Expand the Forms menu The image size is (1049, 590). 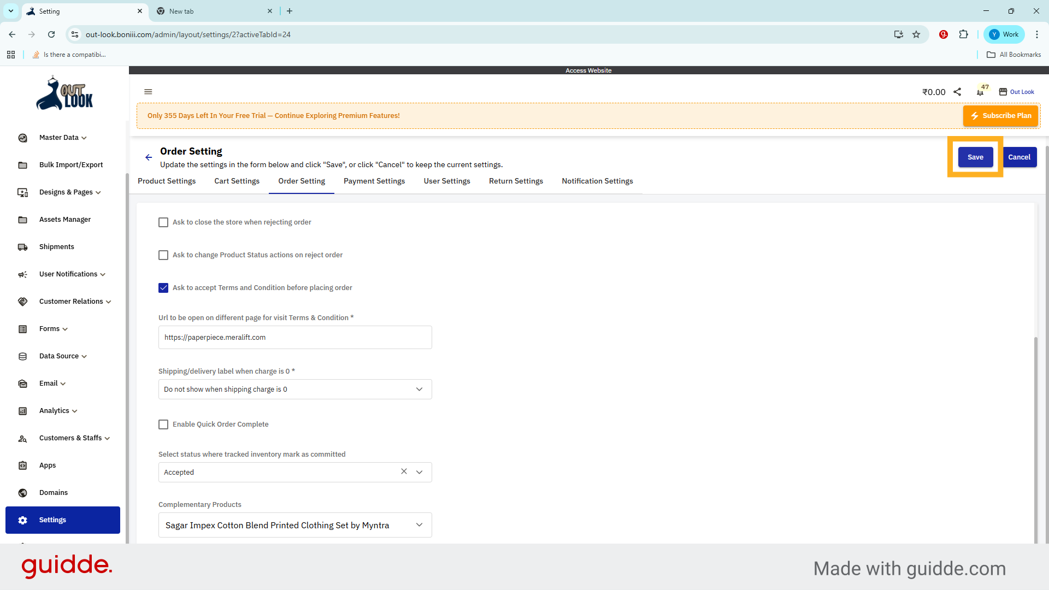65,329
